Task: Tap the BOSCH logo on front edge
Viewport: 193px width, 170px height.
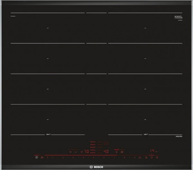Action: click(96, 167)
